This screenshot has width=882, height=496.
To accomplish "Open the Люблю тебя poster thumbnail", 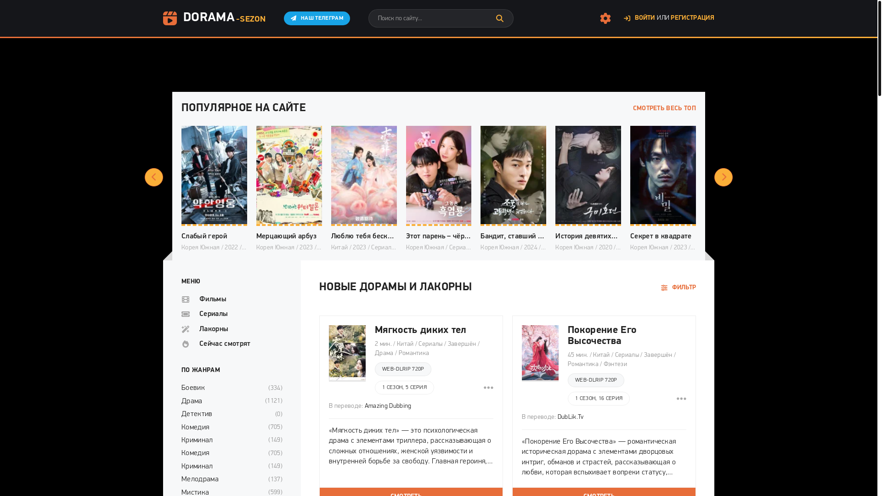I will (x=364, y=175).
